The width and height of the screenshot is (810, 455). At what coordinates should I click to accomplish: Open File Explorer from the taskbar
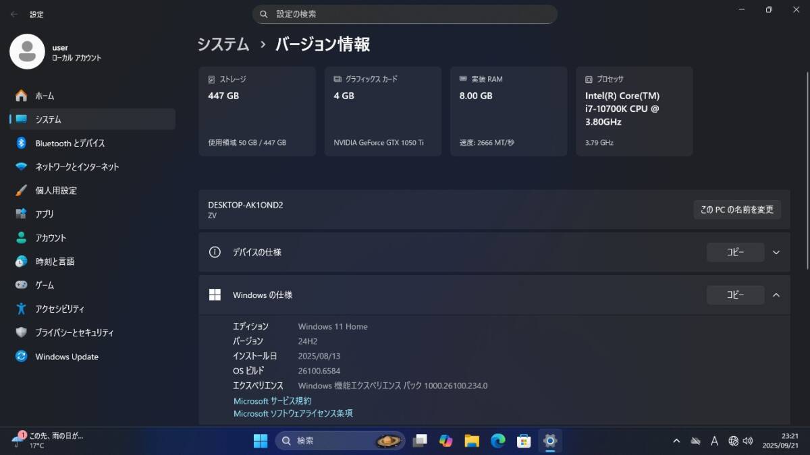(472, 441)
